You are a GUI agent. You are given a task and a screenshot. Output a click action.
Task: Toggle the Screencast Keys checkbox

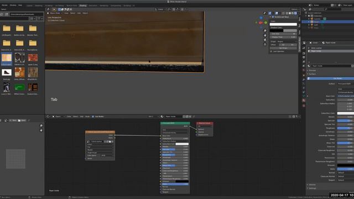pos(273,17)
